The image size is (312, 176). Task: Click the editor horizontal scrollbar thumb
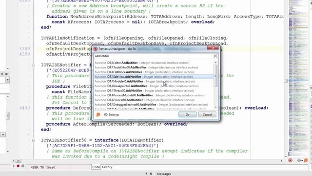point(18,161)
